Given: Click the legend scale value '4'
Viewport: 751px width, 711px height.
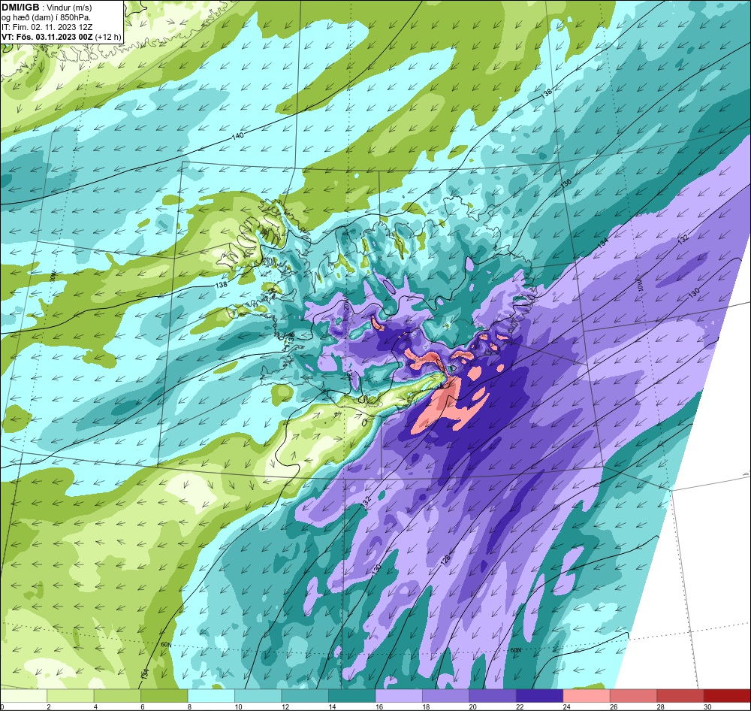Looking at the screenshot, I should point(96,706).
